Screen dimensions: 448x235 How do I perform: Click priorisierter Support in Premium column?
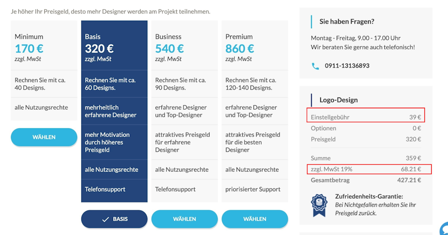click(x=253, y=189)
